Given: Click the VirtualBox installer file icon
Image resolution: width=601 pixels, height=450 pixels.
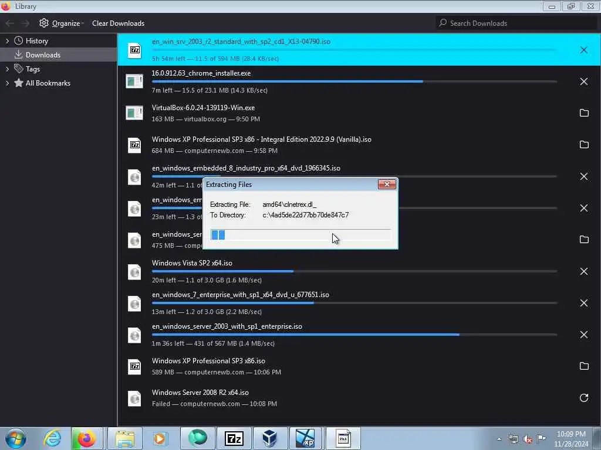Looking at the screenshot, I should click(x=134, y=113).
